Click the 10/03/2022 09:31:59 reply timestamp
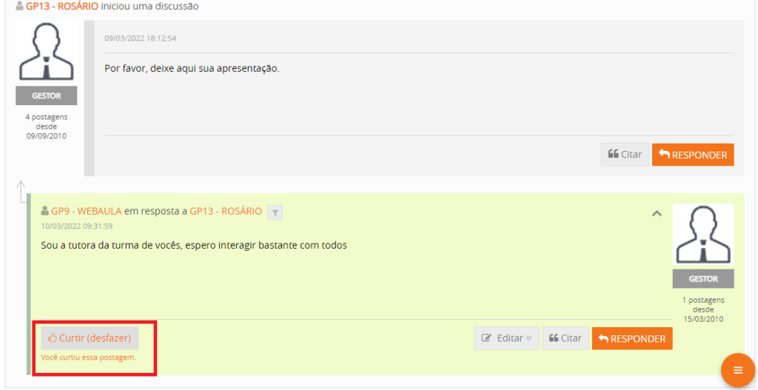Viewport: 758px width, 390px height. pyautogui.click(x=77, y=226)
